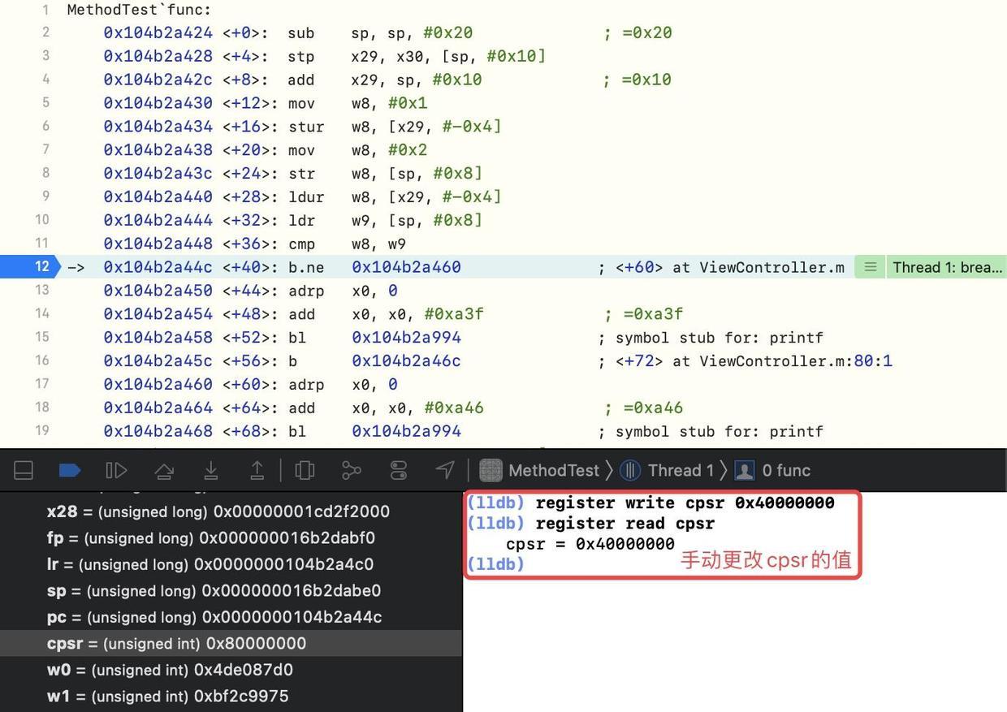Open Simulate Location menu
The height and width of the screenshot is (712, 1007).
pos(445,470)
